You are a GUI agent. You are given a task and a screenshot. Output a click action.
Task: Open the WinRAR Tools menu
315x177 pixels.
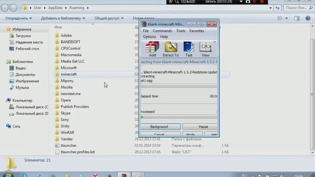pos(181,31)
